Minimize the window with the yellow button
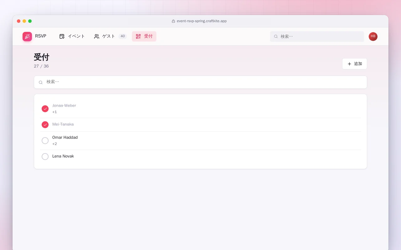The height and width of the screenshot is (250, 401). coord(24,21)
